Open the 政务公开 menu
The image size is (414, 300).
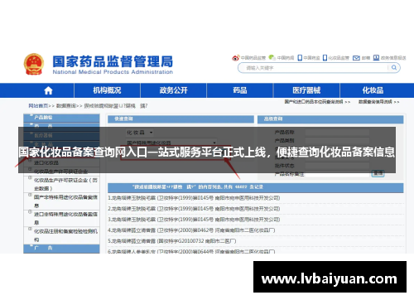[173, 90]
